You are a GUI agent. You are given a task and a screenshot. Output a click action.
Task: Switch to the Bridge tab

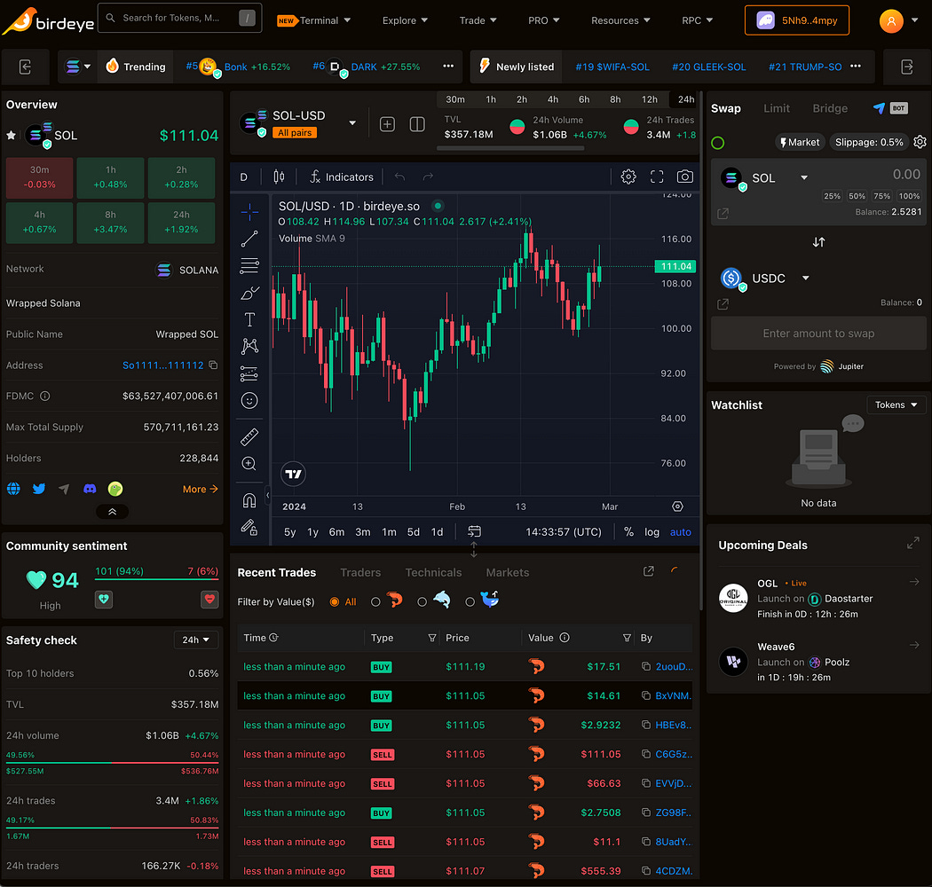tap(830, 108)
